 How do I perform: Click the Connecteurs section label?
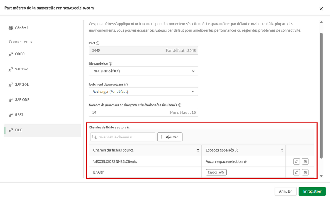pyautogui.click(x=20, y=42)
